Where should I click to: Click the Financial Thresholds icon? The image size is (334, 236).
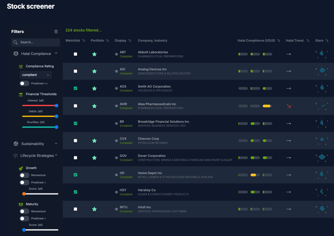(20, 94)
